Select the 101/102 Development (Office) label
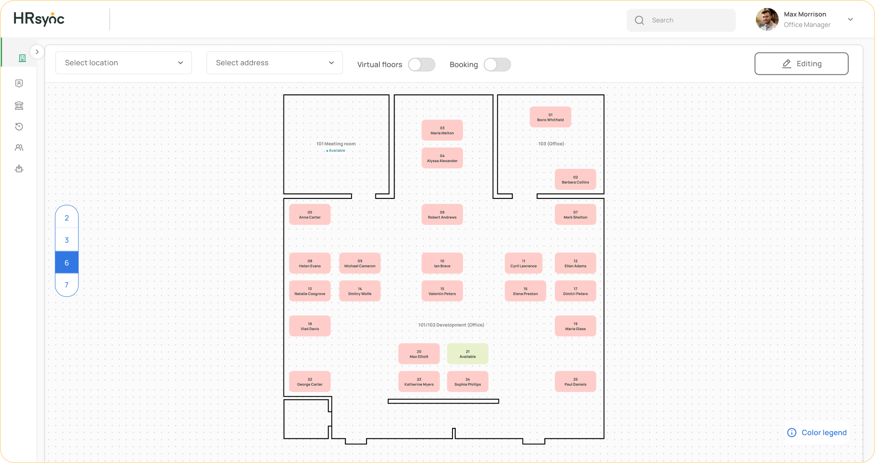Screen dimensions: 875x463 (x=451, y=325)
